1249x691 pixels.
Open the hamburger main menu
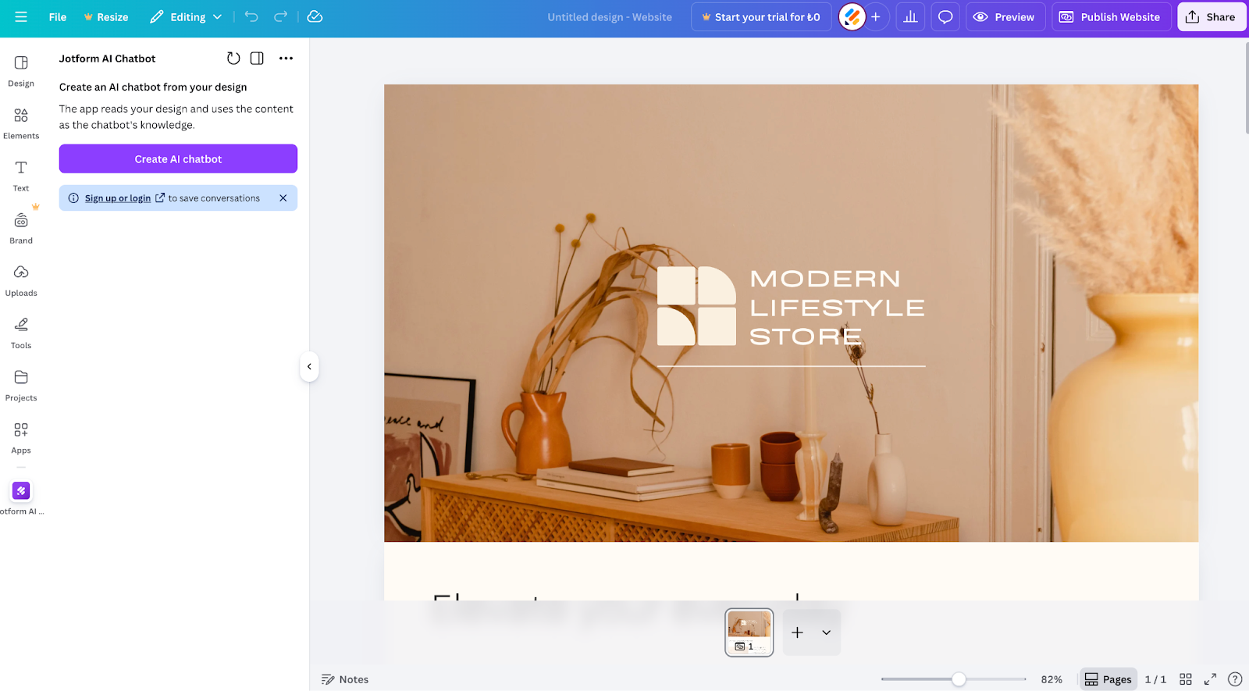pos(21,16)
